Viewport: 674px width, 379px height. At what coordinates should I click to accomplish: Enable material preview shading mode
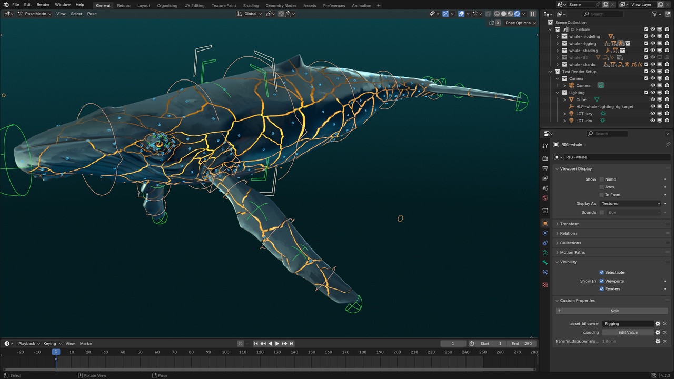pyautogui.click(x=510, y=14)
